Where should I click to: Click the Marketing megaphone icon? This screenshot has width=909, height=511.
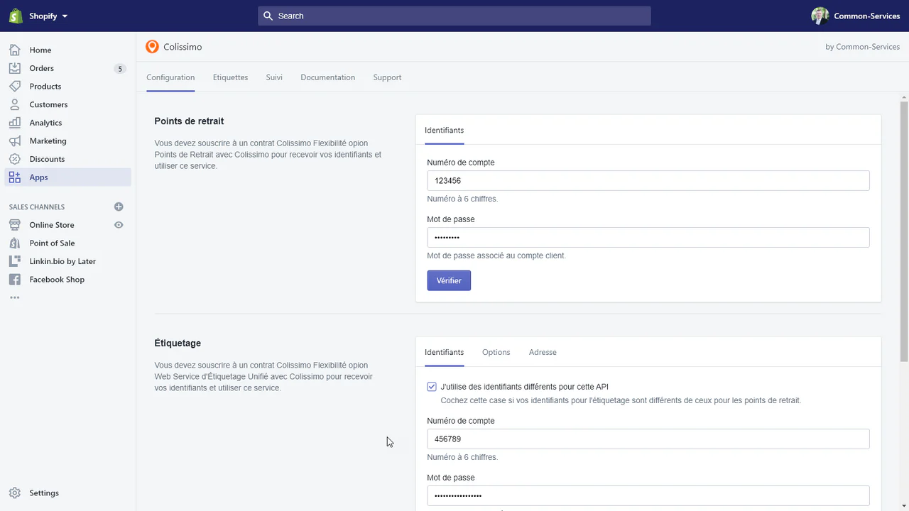(x=15, y=141)
